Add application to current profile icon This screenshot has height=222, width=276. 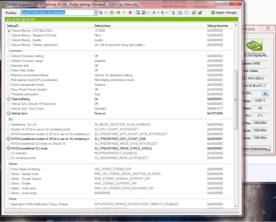138,12
